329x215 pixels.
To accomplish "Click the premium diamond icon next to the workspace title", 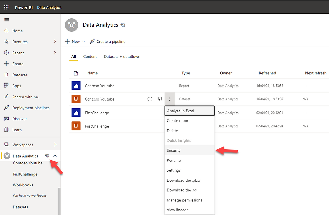I will pos(123,25).
